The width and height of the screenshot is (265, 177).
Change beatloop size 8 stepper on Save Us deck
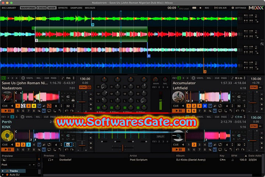(61, 106)
